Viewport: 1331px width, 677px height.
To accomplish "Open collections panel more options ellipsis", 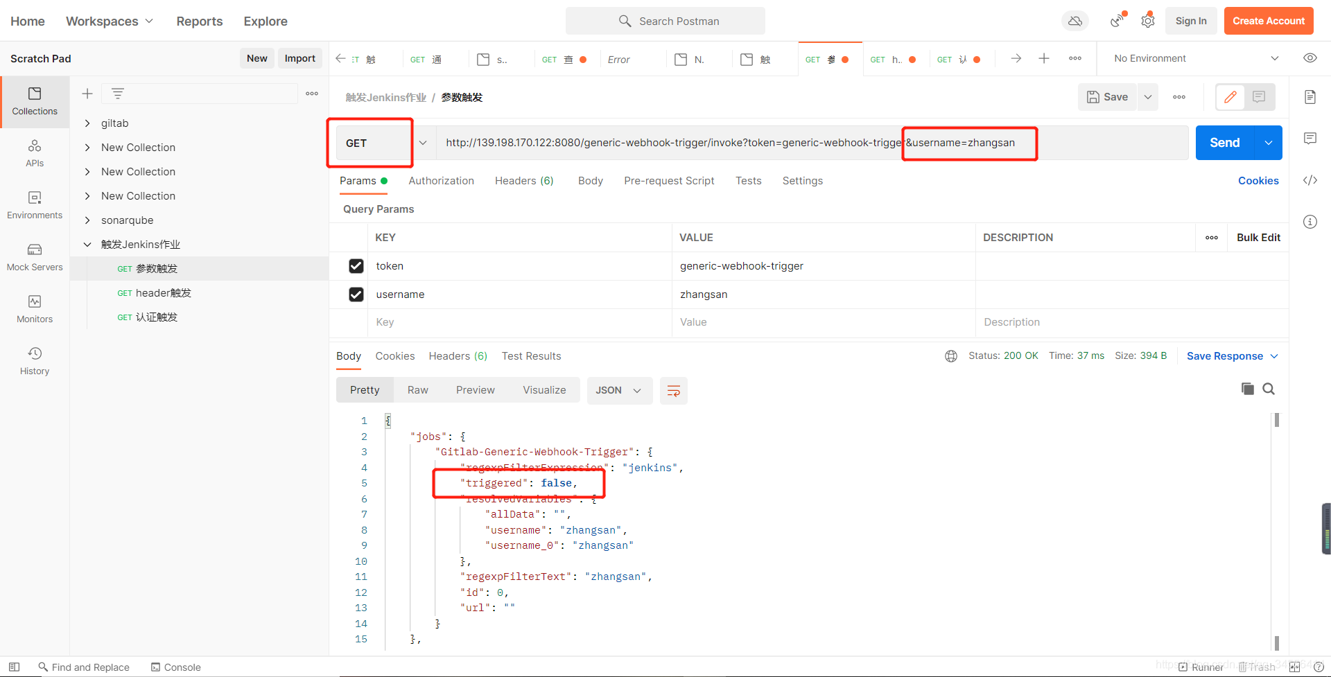I will pos(312,94).
